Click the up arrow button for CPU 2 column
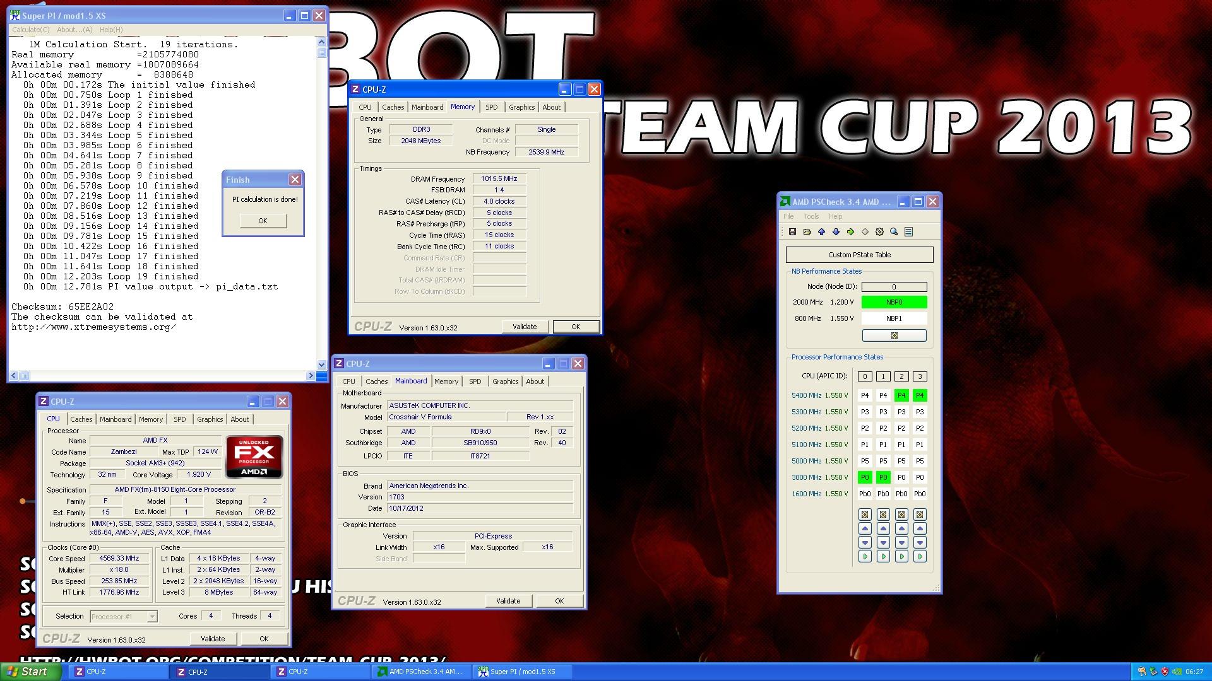This screenshot has height=681, width=1212. pyautogui.click(x=901, y=528)
